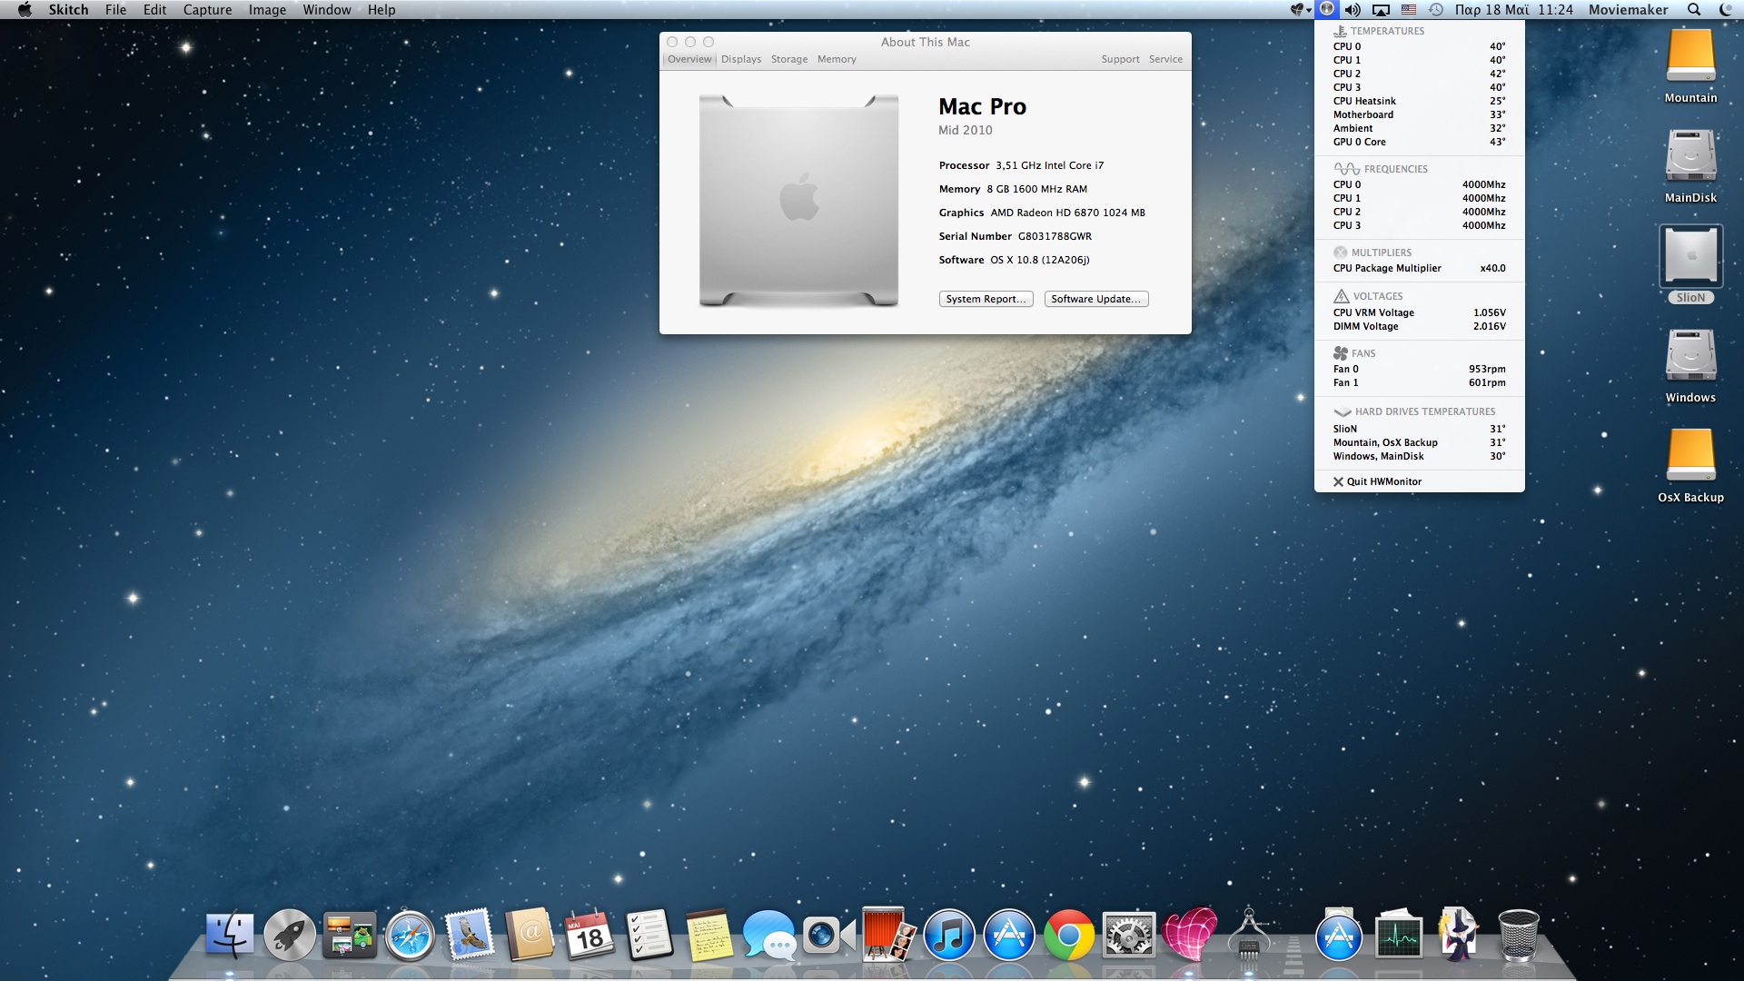Open Skitch application menu
Viewport: 1744px width, 981px height.
[x=68, y=9]
